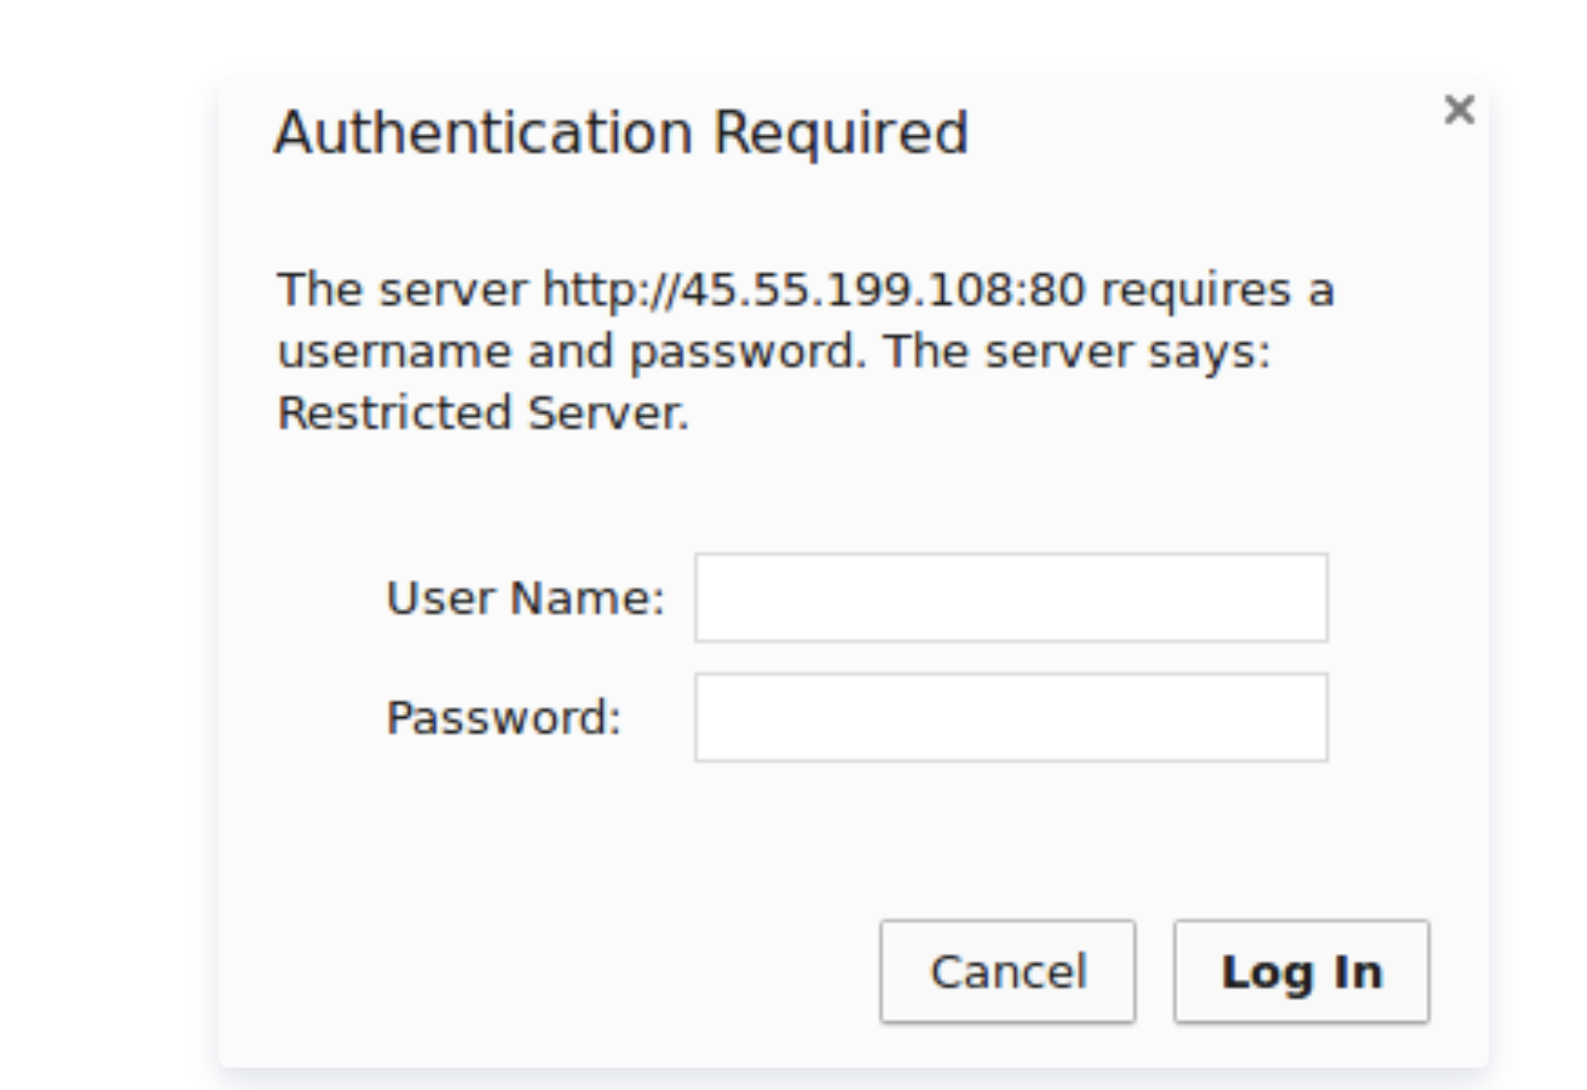The width and height of the screenshot is (1587, 1090).
Task: Click the 'Password:' label
Action: point(503,718)
